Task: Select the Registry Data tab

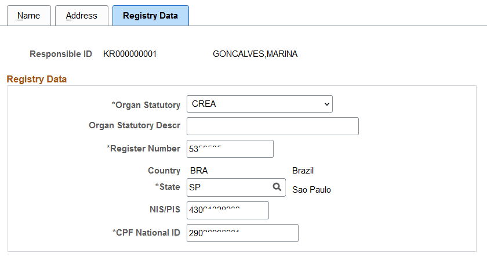Action: click(x=151, y=16)
